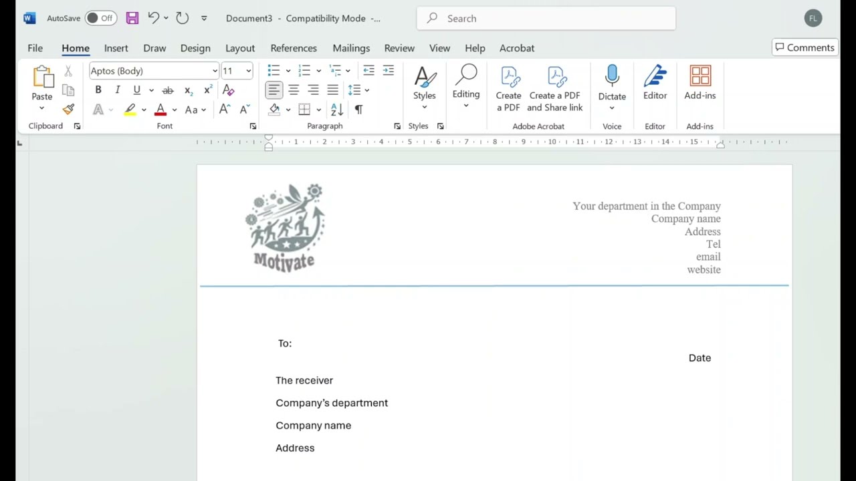Apply paragraph shading fill

[274, 110]
